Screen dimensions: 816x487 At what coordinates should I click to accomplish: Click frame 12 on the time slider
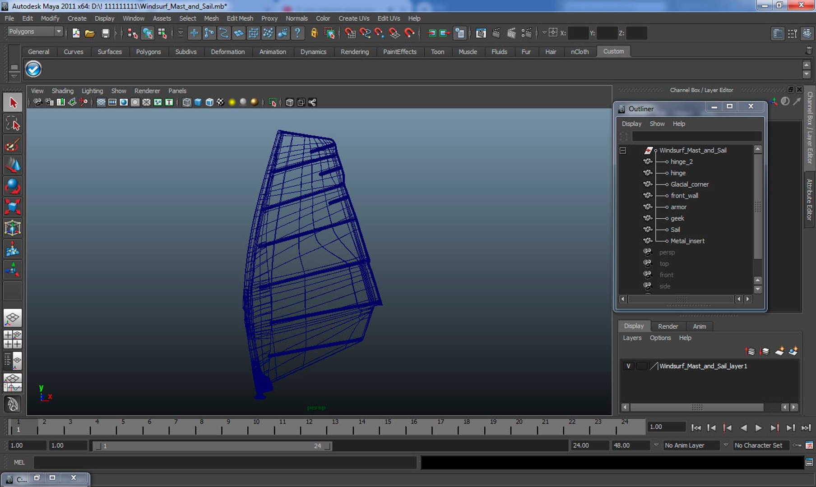(309, 427)
